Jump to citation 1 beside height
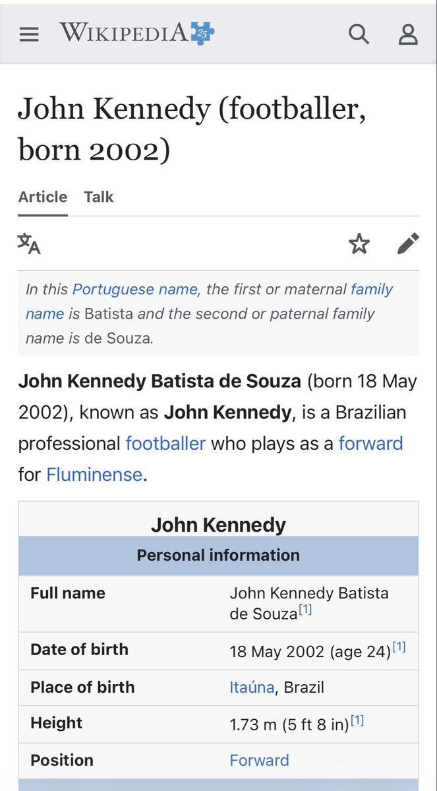The image size is (437, 791). pos(357,720)
